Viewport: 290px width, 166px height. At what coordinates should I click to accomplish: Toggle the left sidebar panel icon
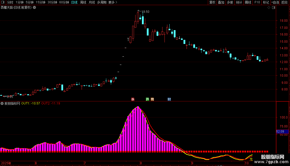point(3,2)
